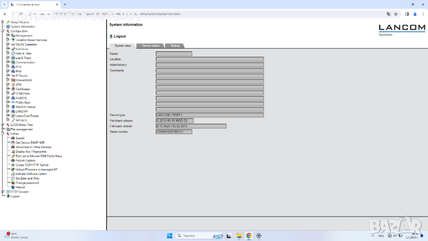The height and width of the screenshot is (241, 428).
Task: Click the SSH Public Keys key icon
Action: click(13, 156)
